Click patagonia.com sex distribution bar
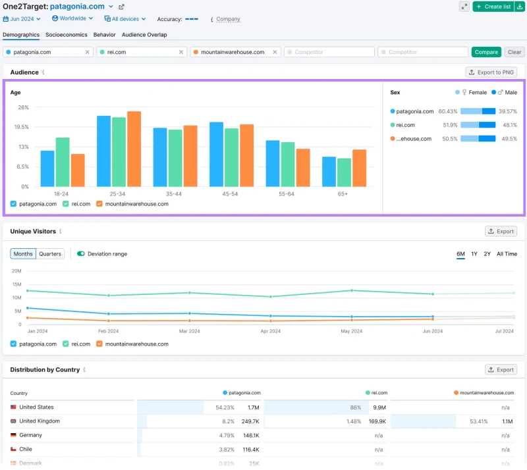 coord(478,111)
